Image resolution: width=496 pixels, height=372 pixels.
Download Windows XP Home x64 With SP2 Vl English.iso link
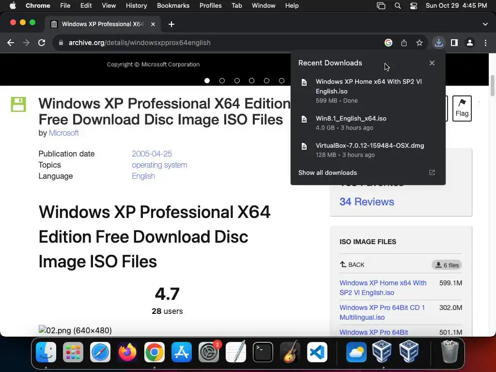point(383,288)
